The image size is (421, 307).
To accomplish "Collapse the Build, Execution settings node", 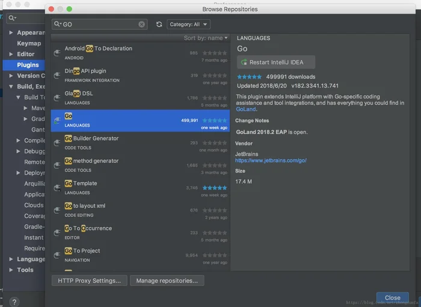I will 11,87.
